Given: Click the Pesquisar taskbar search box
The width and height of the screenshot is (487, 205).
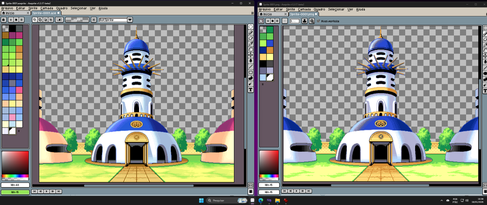Looking at the screenshot, I should tap(227, 200).
